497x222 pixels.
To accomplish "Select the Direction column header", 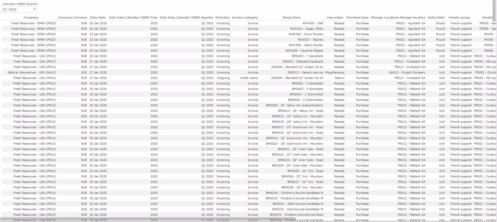I will pyautogui.click(x=222, y=17).
